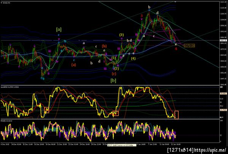Click the 1115.40 price axis value
The width and height of the screenshot is (228, 154).
pyautogui.click(x=223, y=8)
